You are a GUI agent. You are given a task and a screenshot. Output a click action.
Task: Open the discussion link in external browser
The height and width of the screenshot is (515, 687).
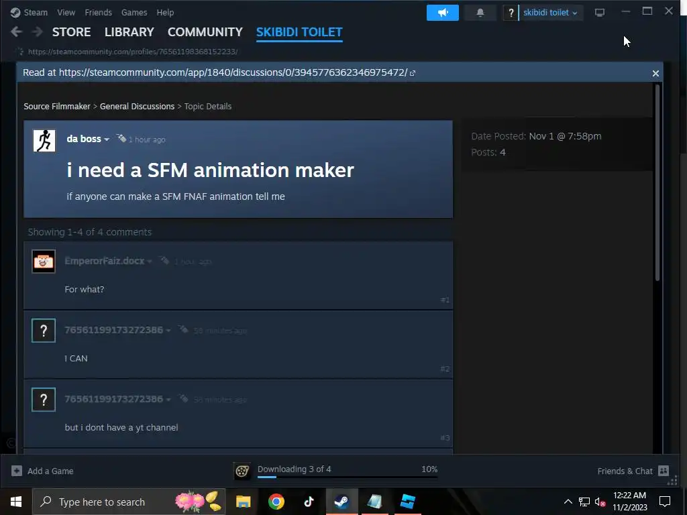[413, 73]
